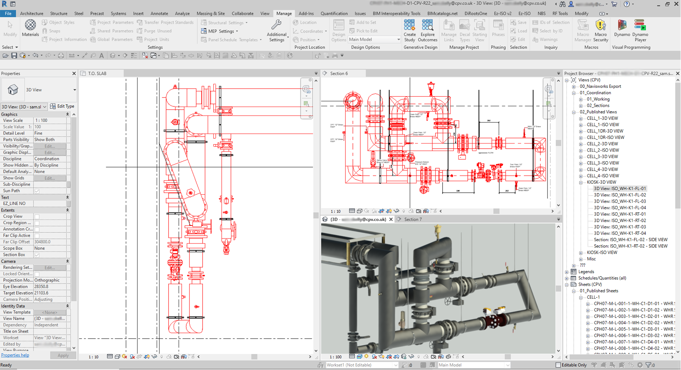Viewport: 681px width, 370px height.
Task: Click the Open folder icon in quick access toolbar
Action: 5,56
